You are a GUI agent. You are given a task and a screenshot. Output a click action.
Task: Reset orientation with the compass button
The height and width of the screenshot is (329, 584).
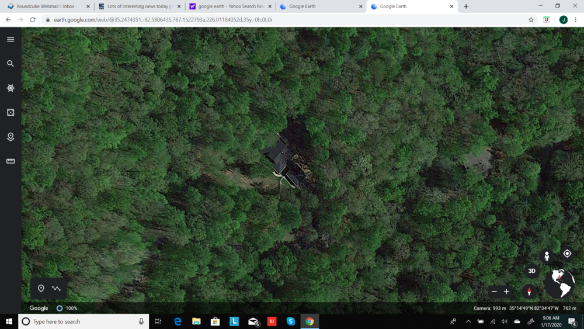(x=529, y=291)
